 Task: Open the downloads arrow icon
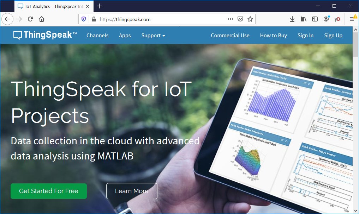tap(292, 19)
